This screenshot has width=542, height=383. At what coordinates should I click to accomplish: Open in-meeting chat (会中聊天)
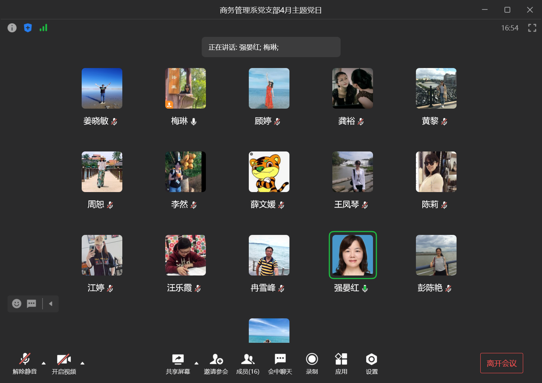pyautogui.click(x=280, y=364)
